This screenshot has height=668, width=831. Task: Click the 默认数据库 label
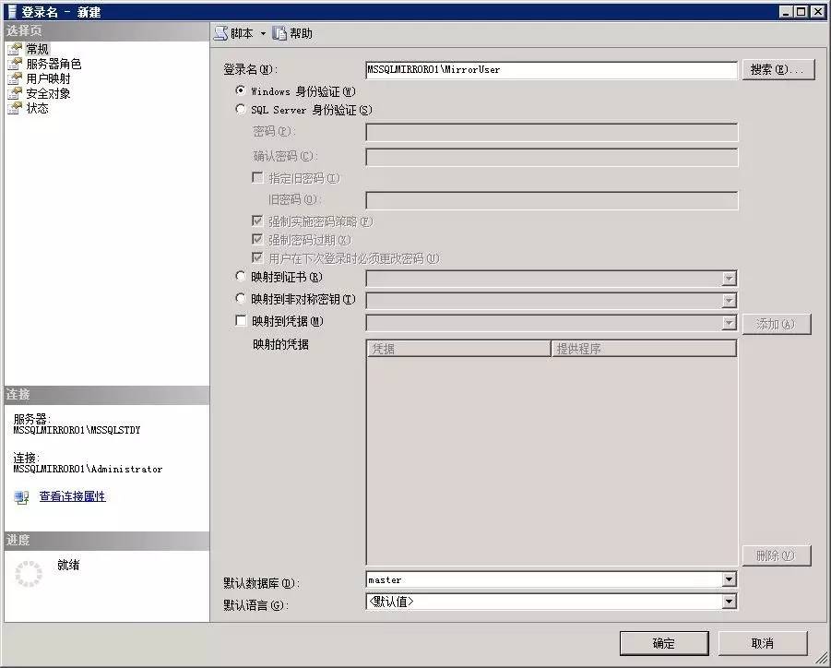[x=262, y=583]
